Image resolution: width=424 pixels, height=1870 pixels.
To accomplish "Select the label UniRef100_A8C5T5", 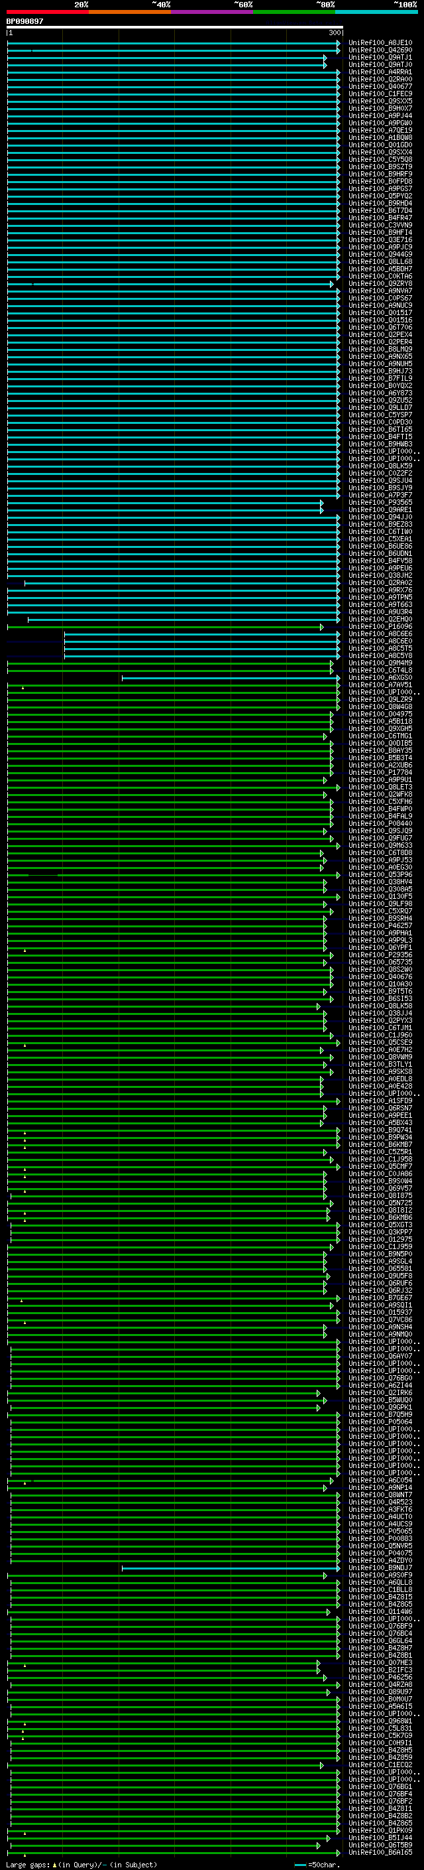I will [380, 648].
